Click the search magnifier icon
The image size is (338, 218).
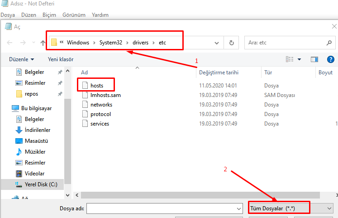(x=329, y=43)
